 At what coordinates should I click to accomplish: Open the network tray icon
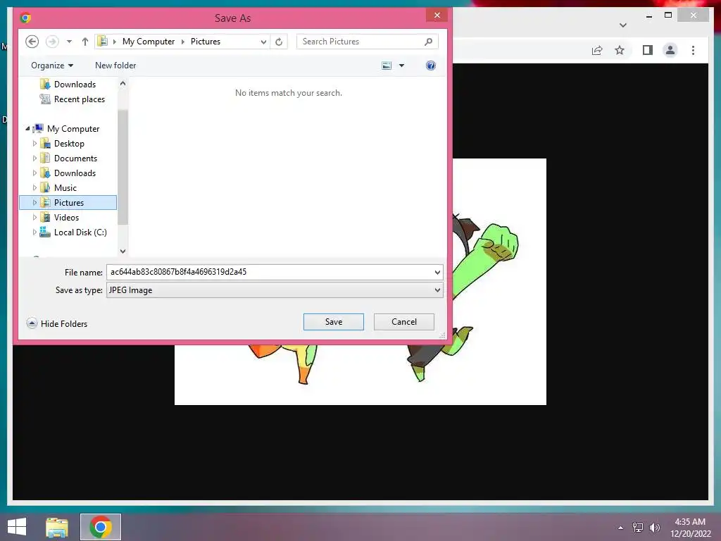[638, 528]
